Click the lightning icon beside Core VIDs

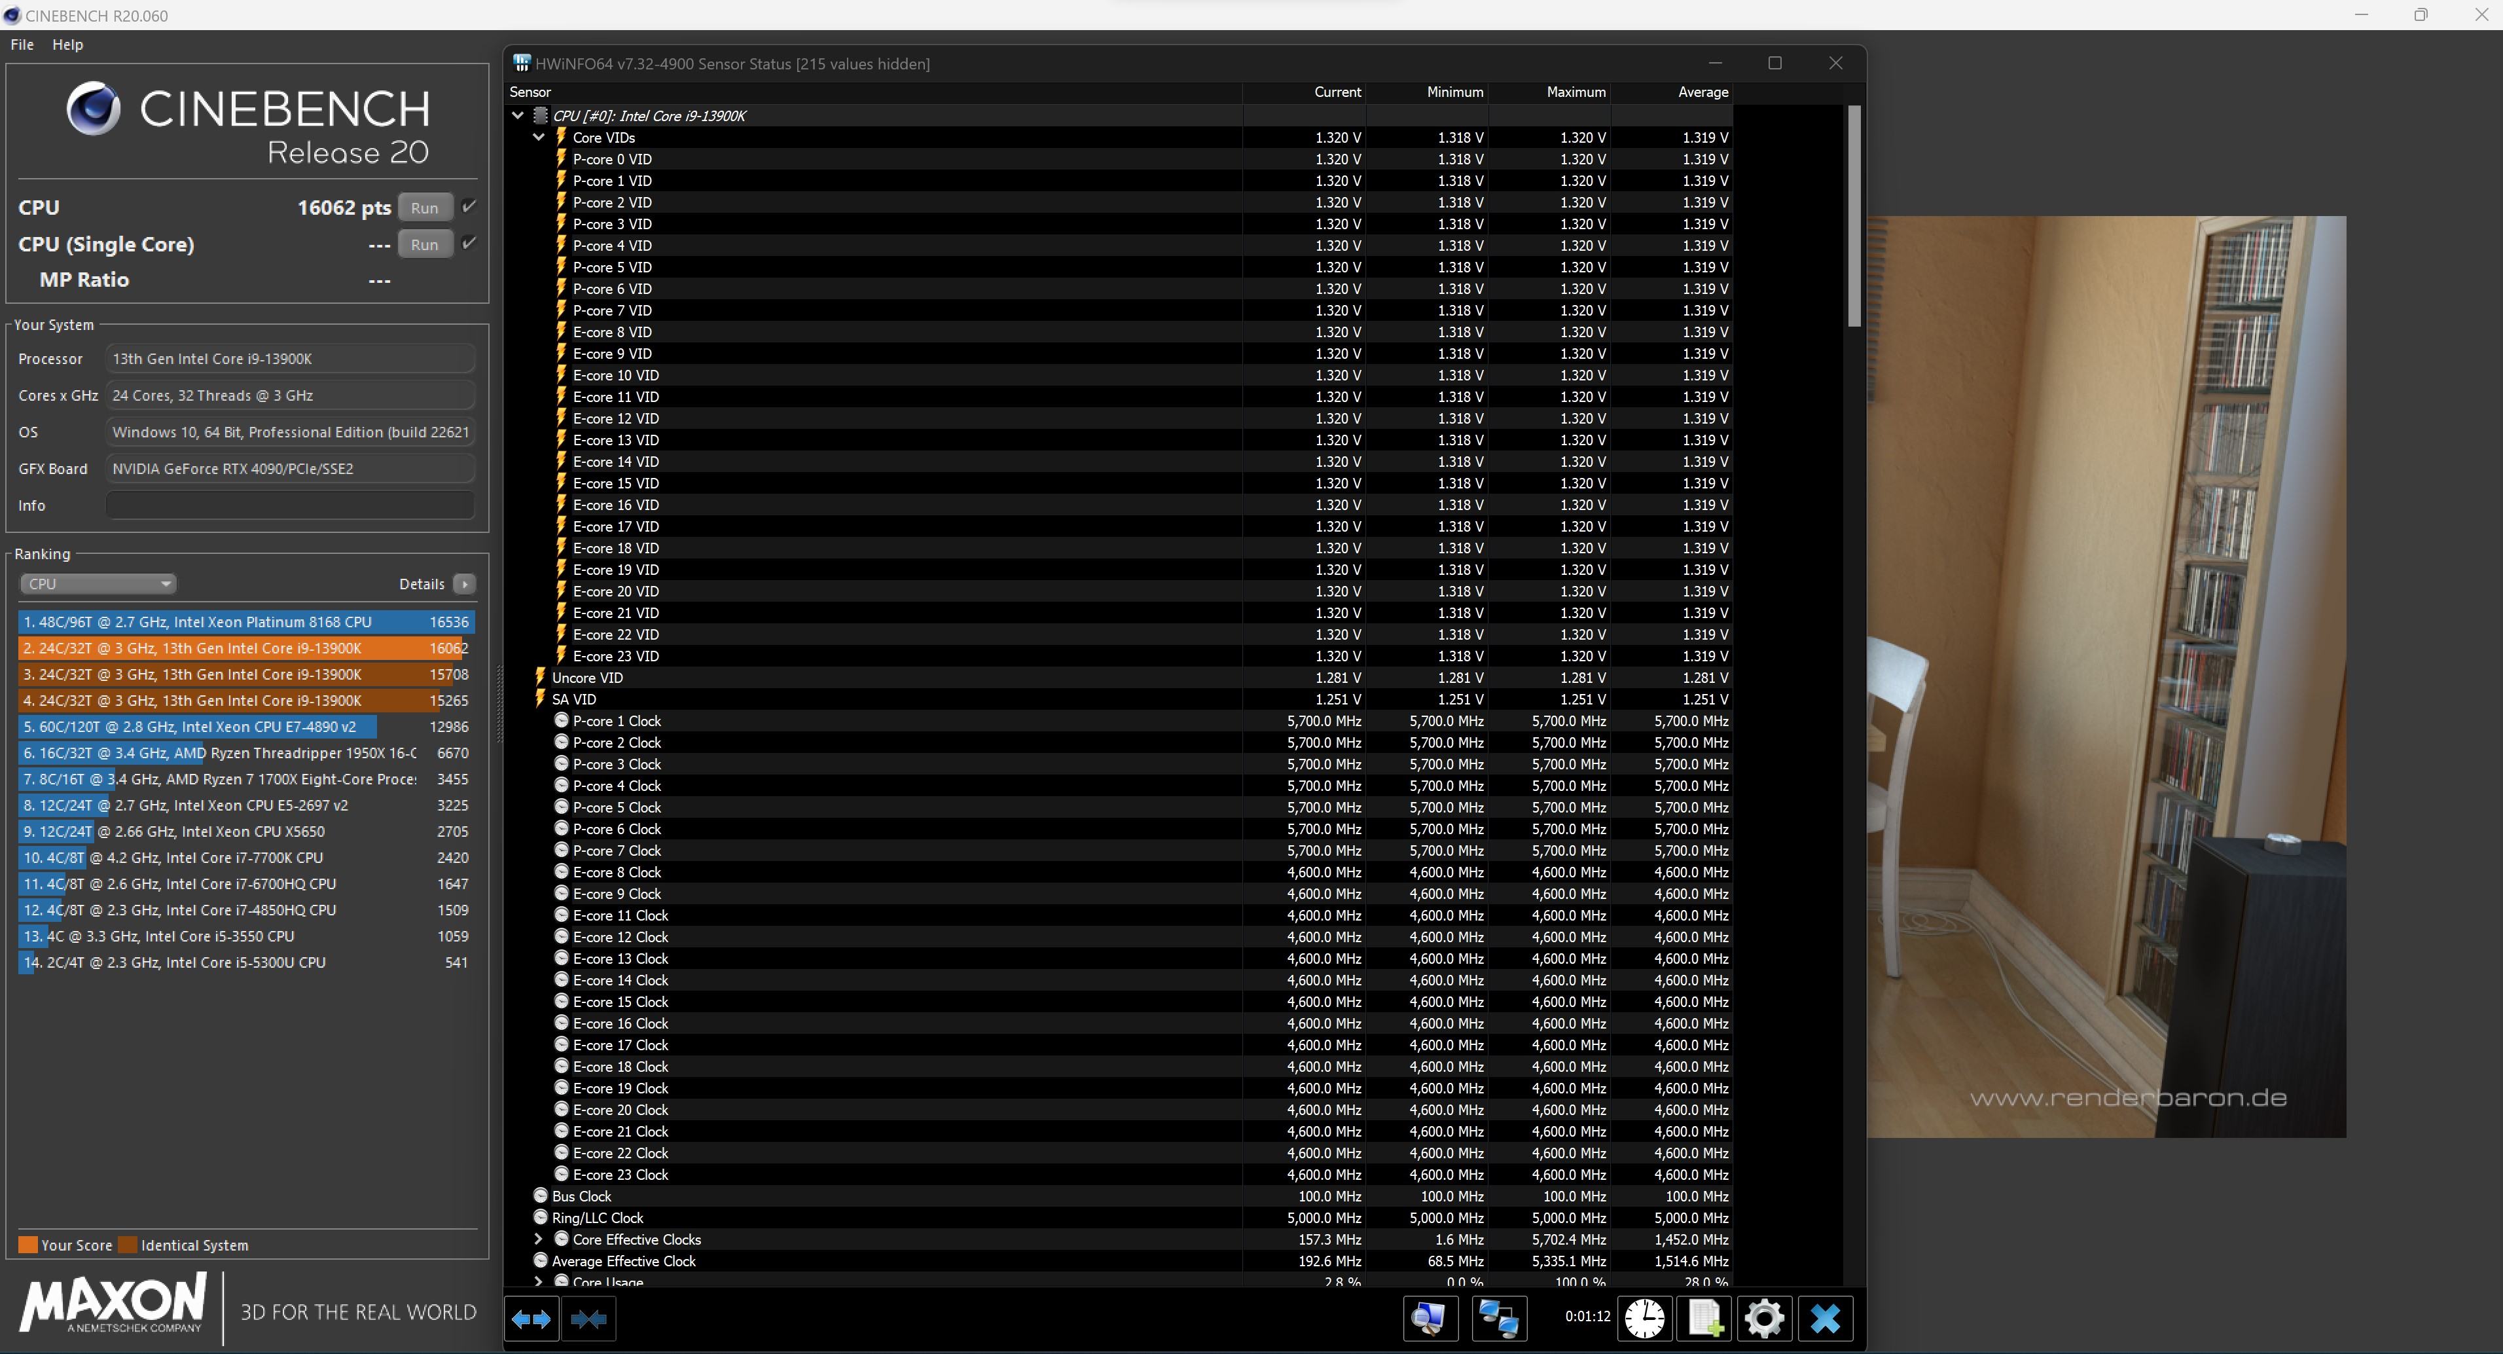coord(561,137)
